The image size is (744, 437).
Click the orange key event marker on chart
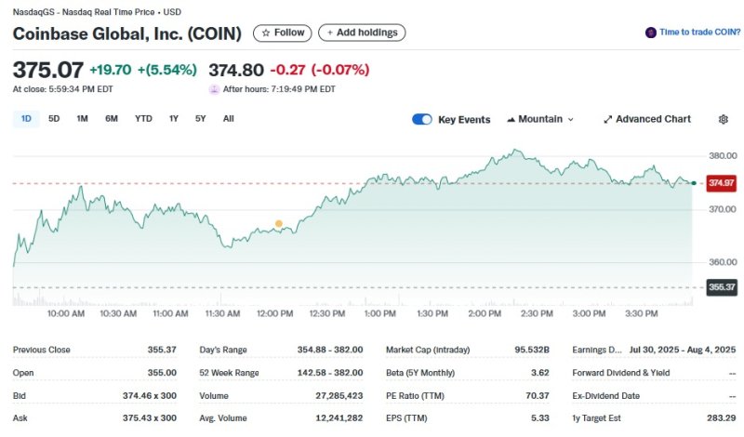coord(278,224)
